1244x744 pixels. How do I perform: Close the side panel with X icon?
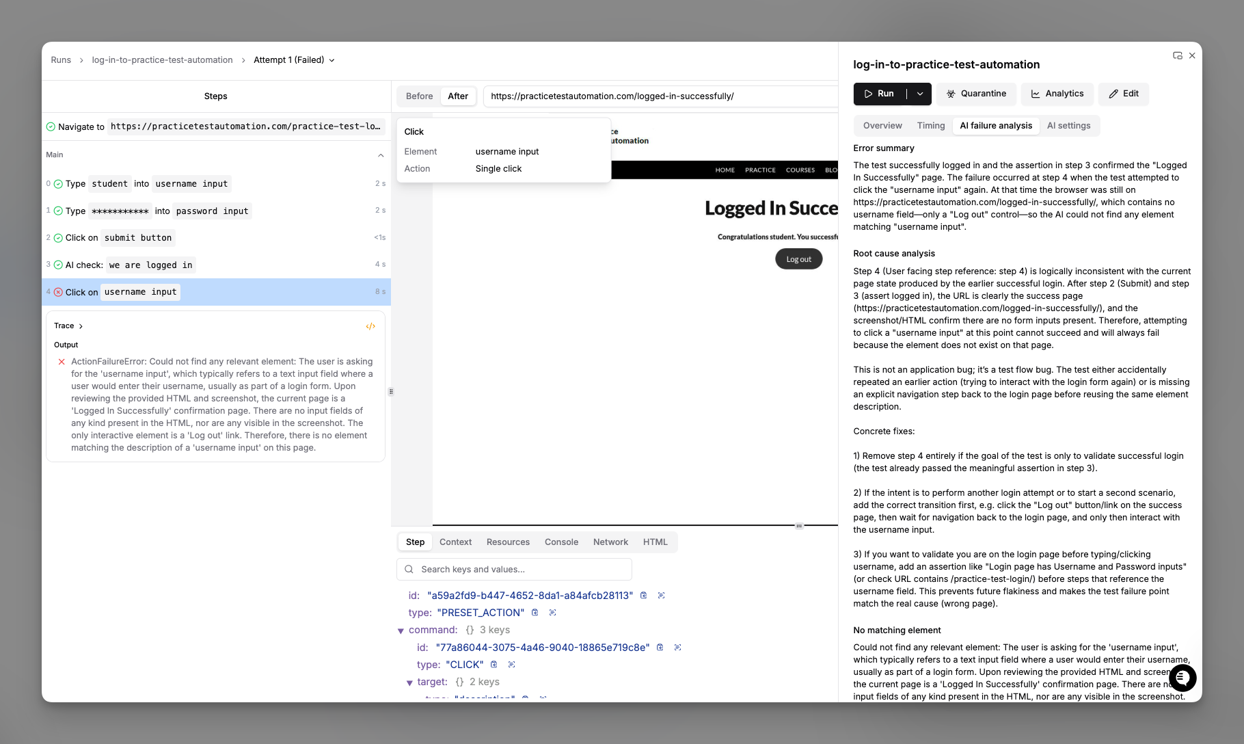pyautogui.click(x=1192, y=55)
